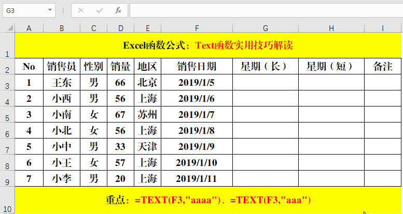The height and width of the screenshot is (214, 403).
Task: Select column B header
Action: pos(62,28)
